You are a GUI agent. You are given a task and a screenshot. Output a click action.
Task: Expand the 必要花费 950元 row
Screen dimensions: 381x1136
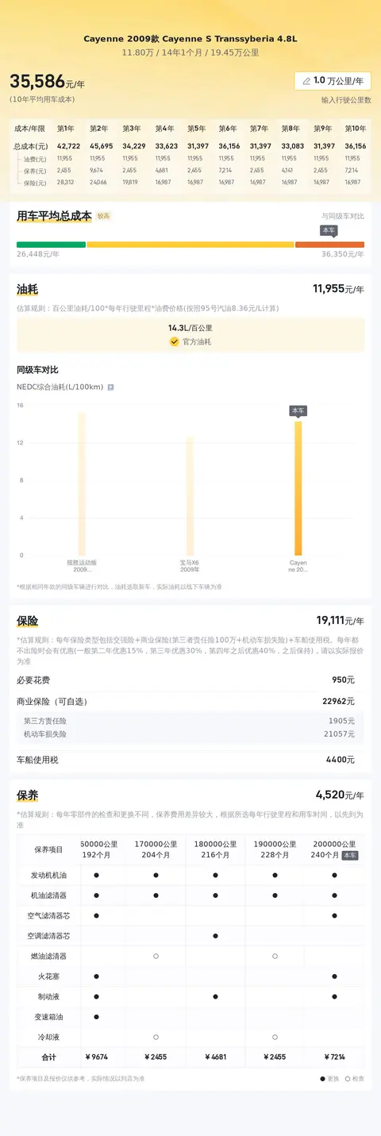coord(190,680)
